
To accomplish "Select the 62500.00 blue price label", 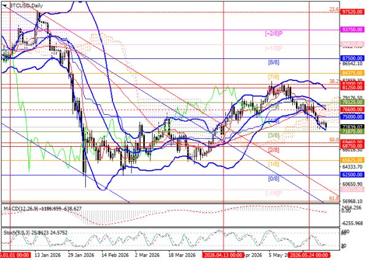I will 352,174.
